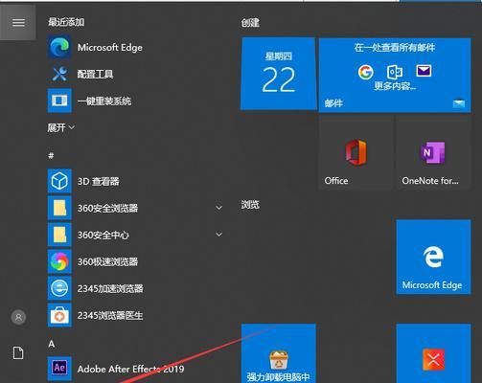Open the calendar tile showing 22
Screen dimensions: 482x383
[279, 74]
